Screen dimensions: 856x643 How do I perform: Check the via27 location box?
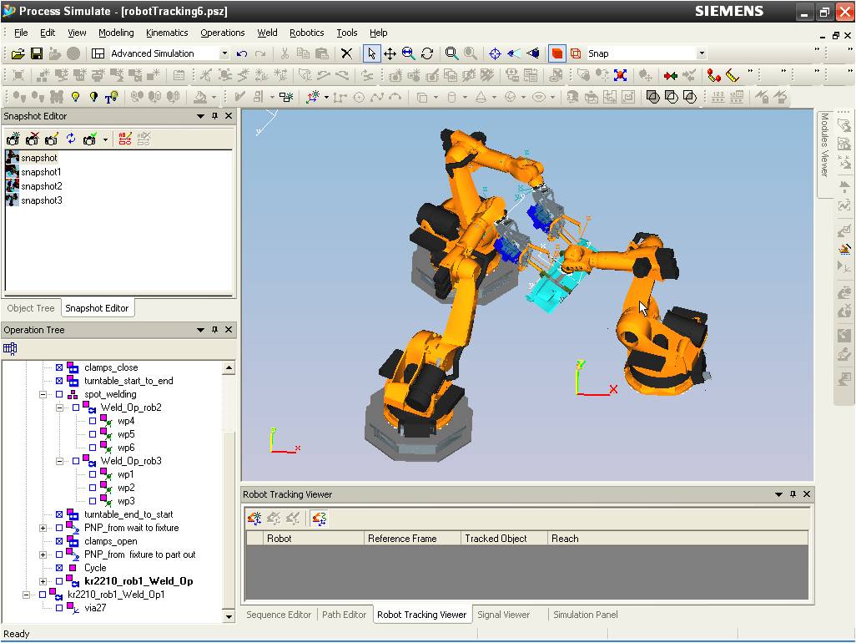59,608
